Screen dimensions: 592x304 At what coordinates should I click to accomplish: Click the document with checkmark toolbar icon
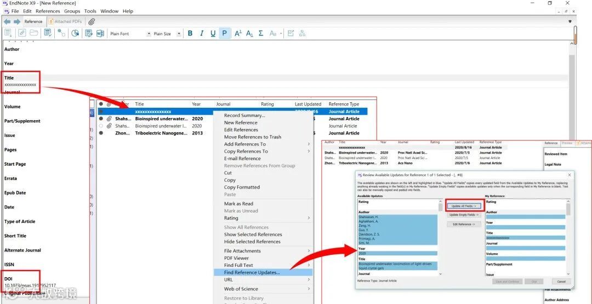click(48, 33)
